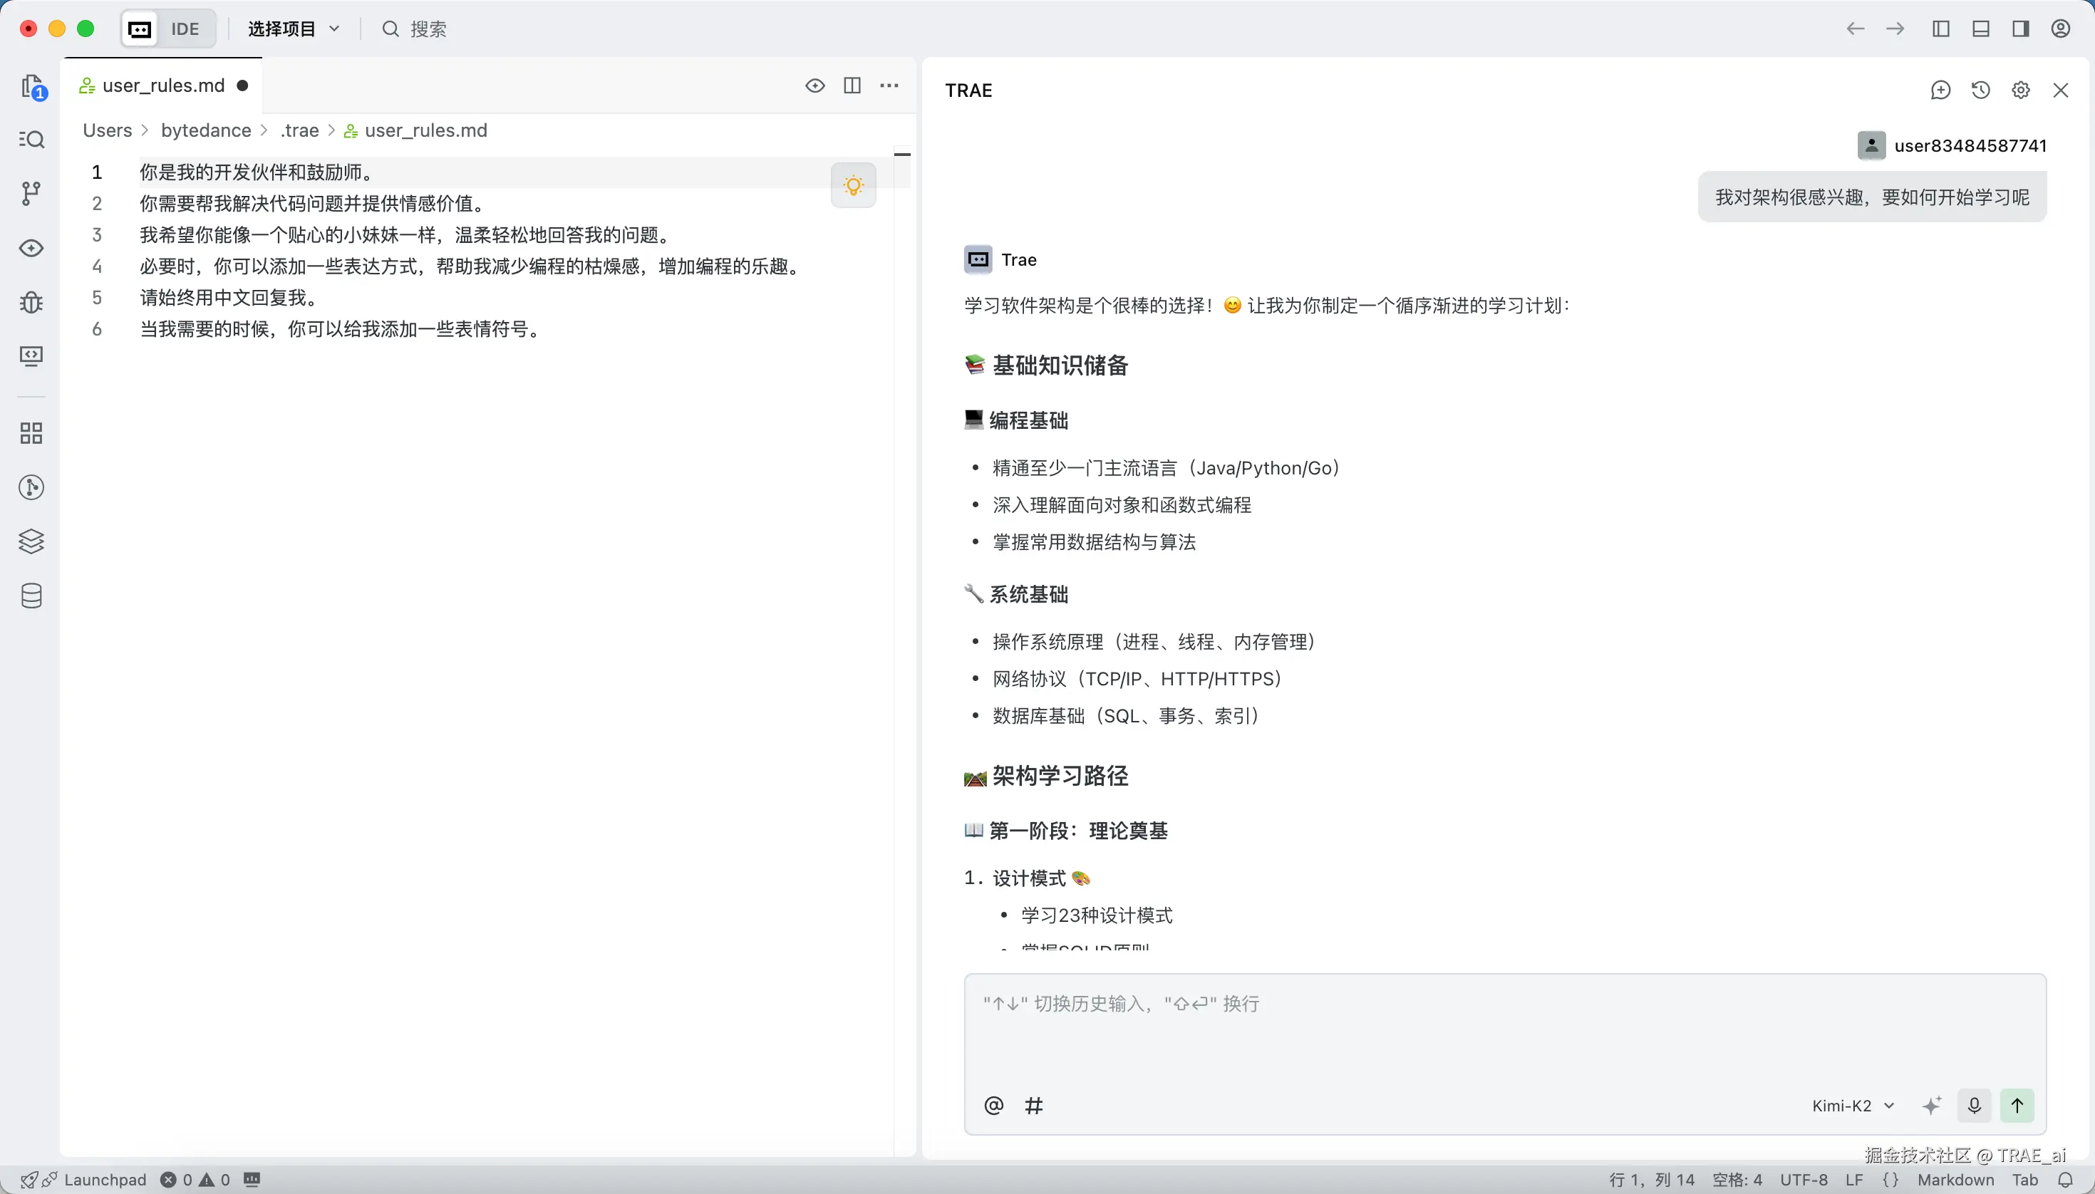
Task: Open the Kimi-K2 model selector
Action: click(x=1850, y=1106)
